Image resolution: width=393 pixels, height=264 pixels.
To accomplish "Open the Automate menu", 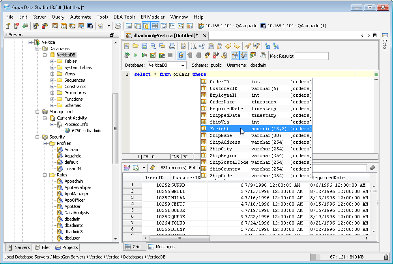I will point(80,17).
